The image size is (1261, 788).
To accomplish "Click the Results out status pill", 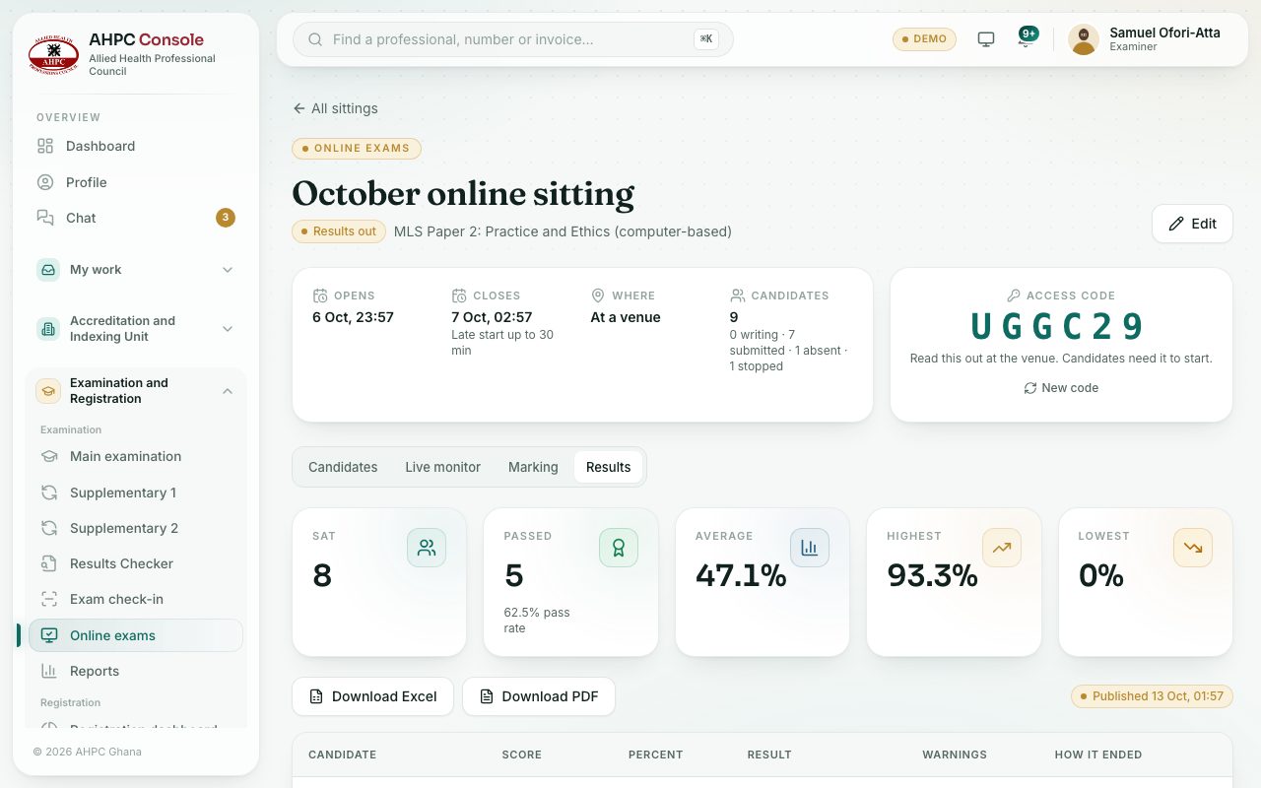I will (338, 231).
